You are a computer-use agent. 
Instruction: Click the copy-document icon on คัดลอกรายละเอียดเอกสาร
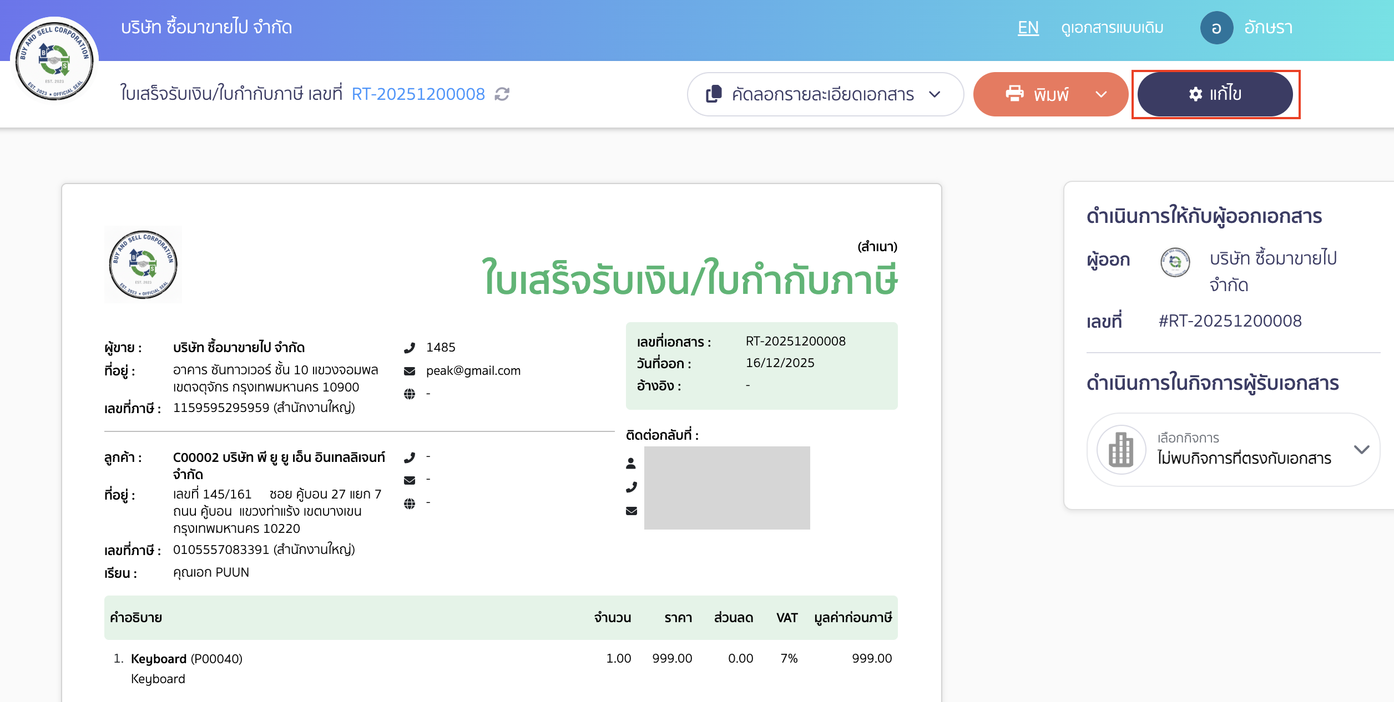click(x=715, y=94)
